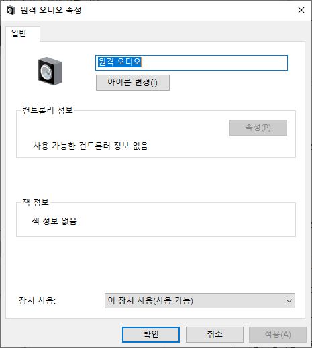Click the 원격 오디오 속성 title text
Image resolution: width=312 pixels, height=348 pixels.
coord(51,10)
